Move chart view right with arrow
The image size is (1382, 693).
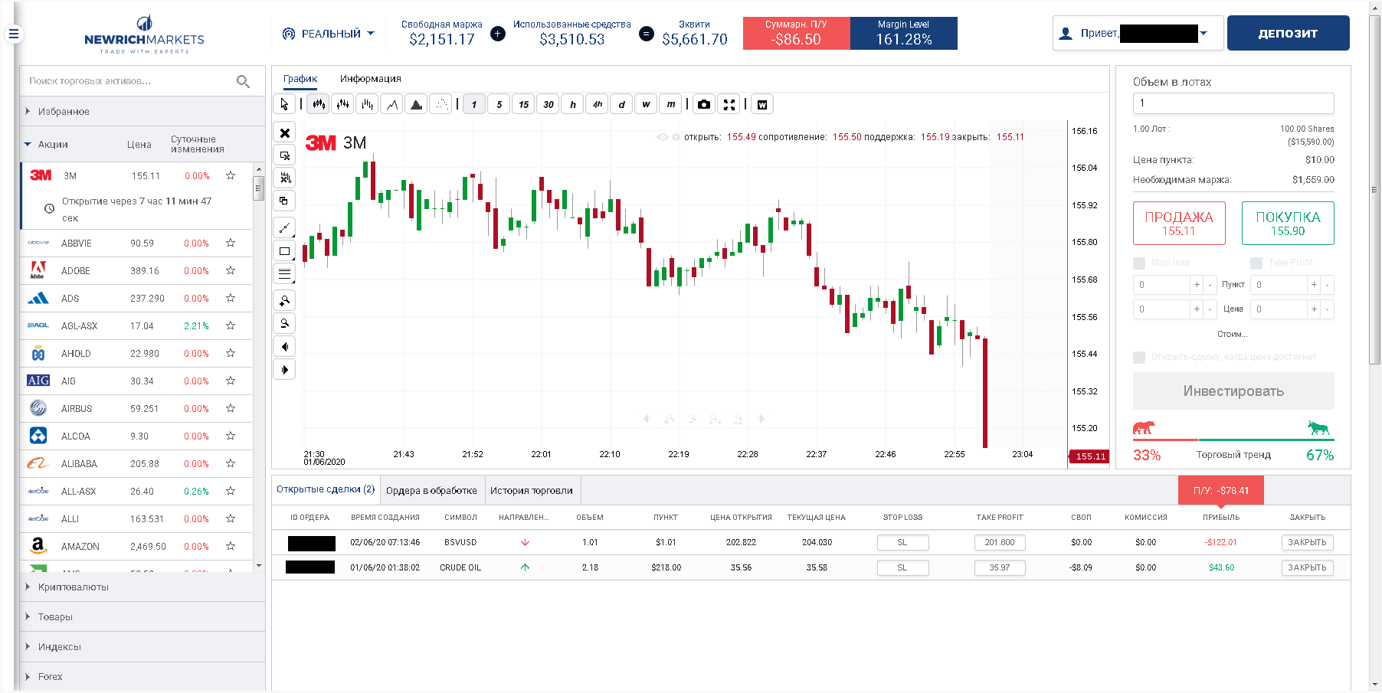285,370
